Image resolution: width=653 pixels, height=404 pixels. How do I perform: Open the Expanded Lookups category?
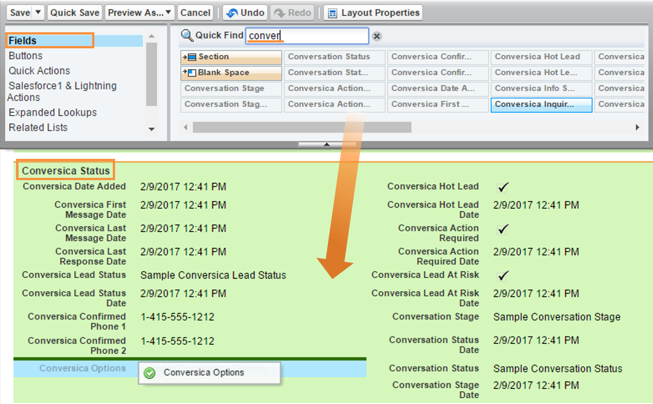click(x=52, y=112)
